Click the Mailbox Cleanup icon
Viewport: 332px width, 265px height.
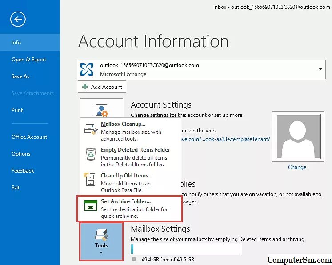click(91, 128)
